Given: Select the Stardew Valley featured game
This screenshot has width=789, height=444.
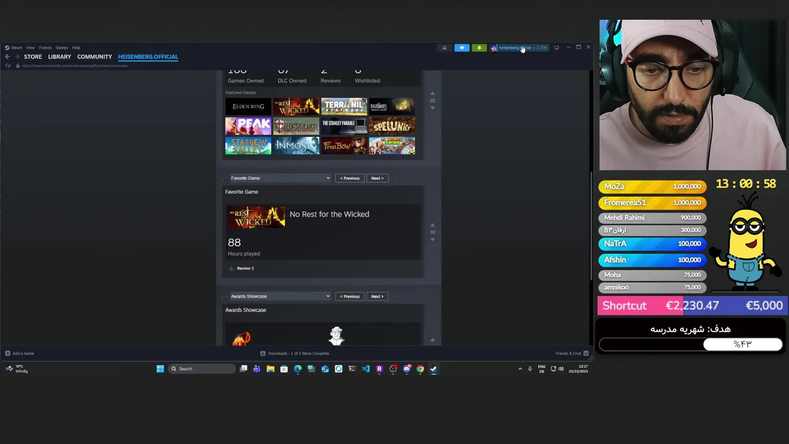Looking at the screenshot, I should (248, 146).
